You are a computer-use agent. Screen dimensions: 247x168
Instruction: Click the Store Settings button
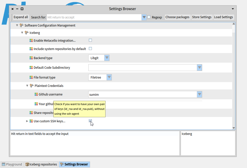coord(202,17)
